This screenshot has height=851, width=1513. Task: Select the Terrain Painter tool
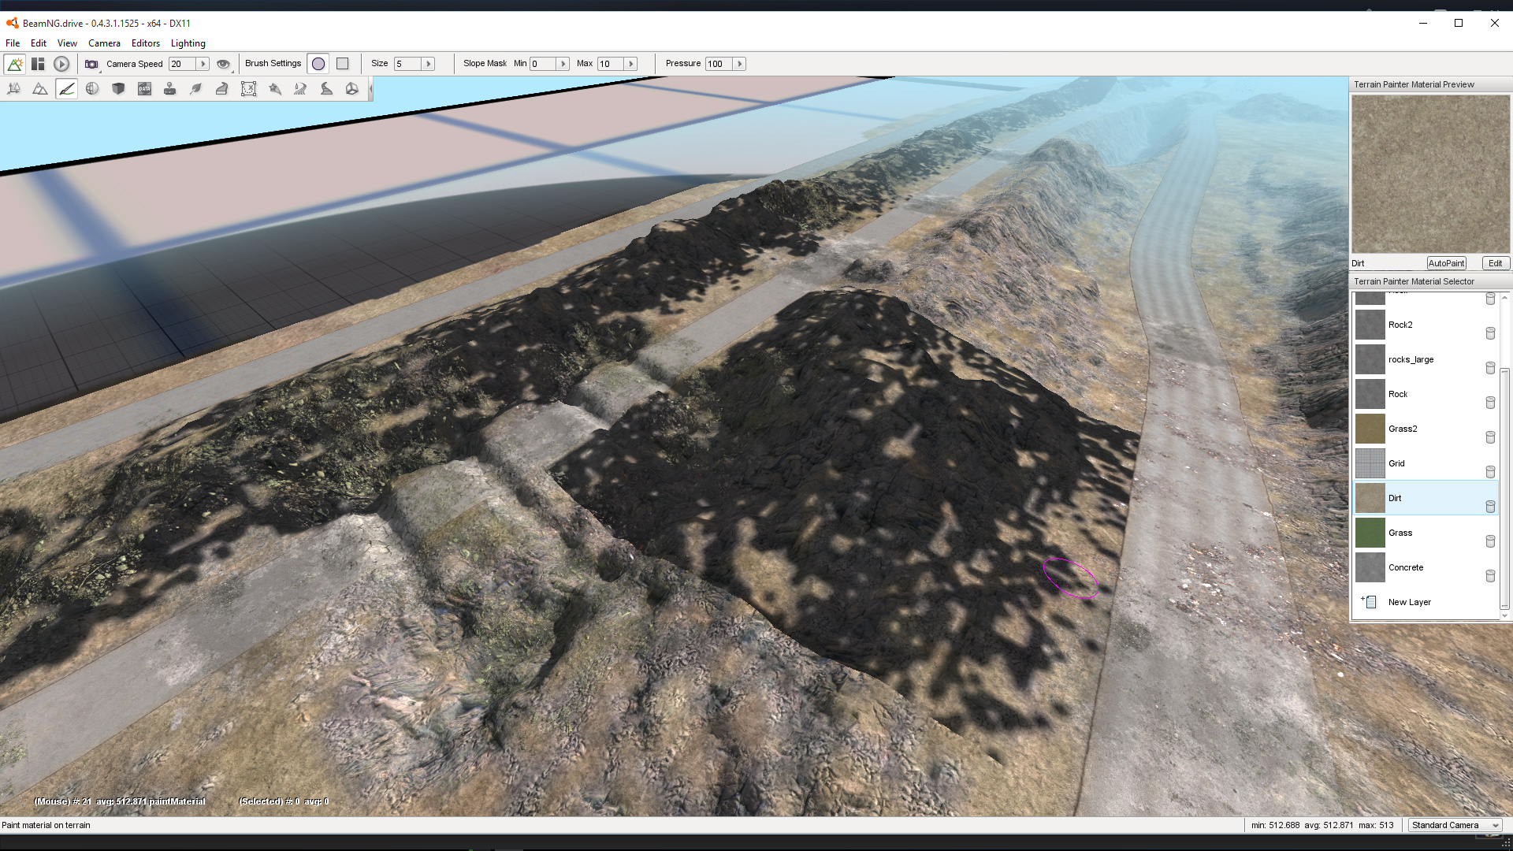(x=66, y=89)
